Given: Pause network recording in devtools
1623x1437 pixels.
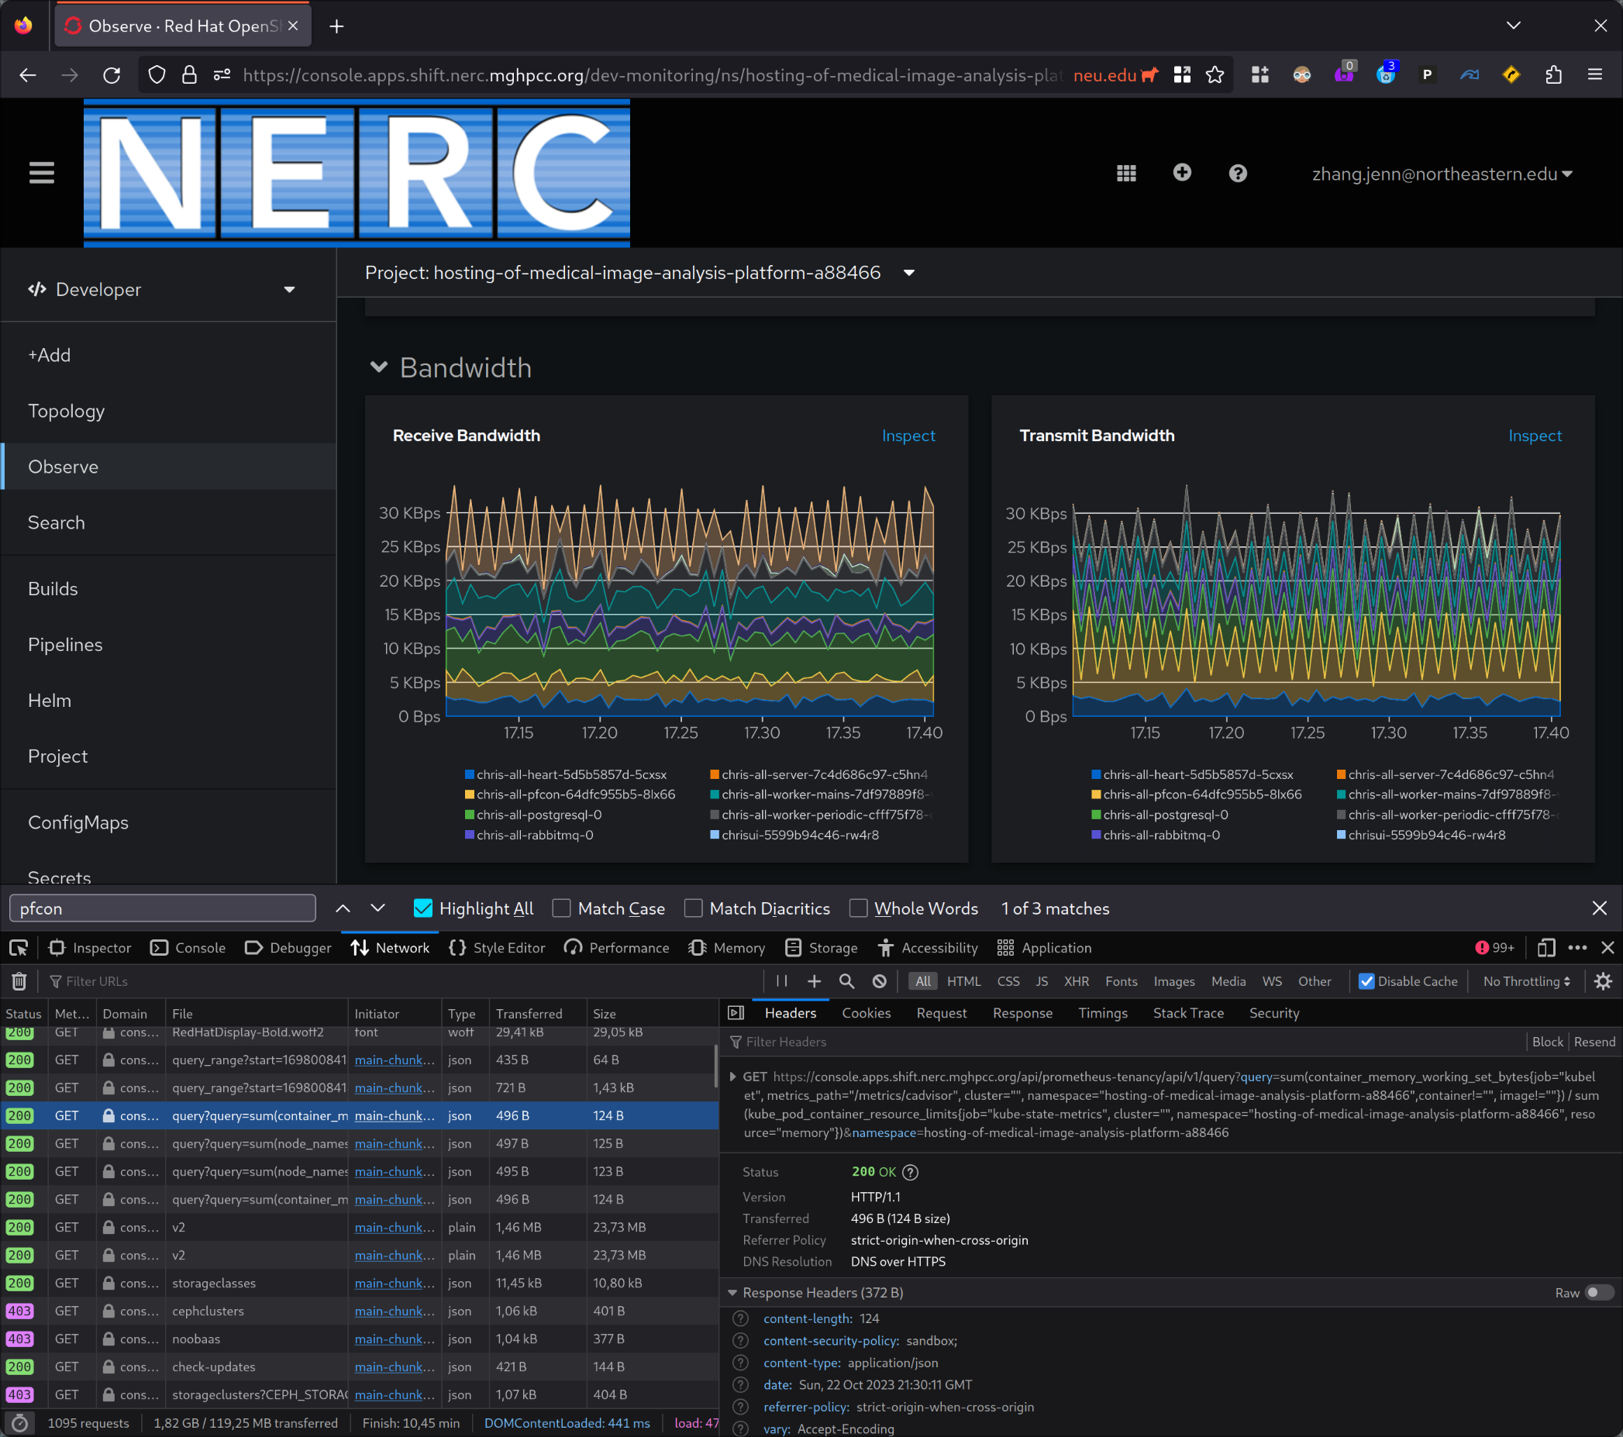Looking at the screenshot, I should pos(781,981).
